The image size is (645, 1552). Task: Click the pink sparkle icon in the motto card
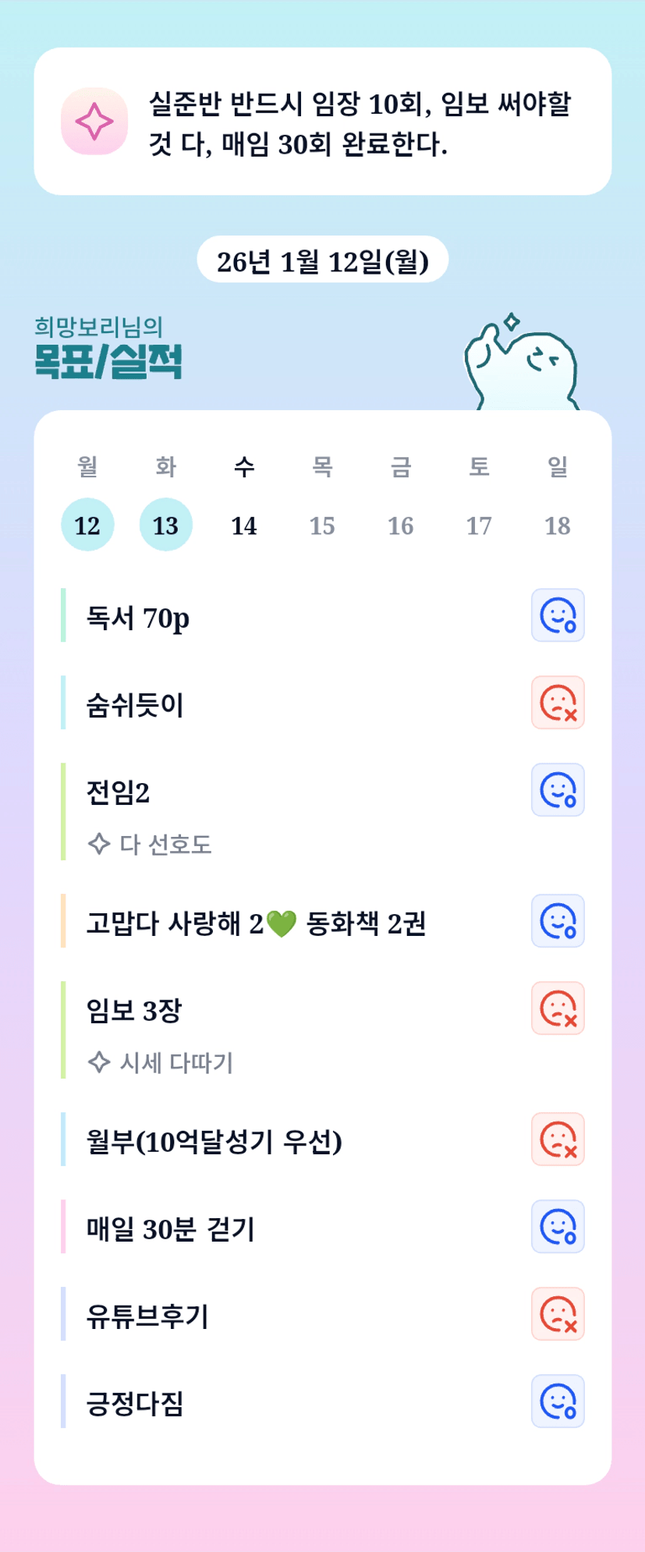(x=94, y=122)
